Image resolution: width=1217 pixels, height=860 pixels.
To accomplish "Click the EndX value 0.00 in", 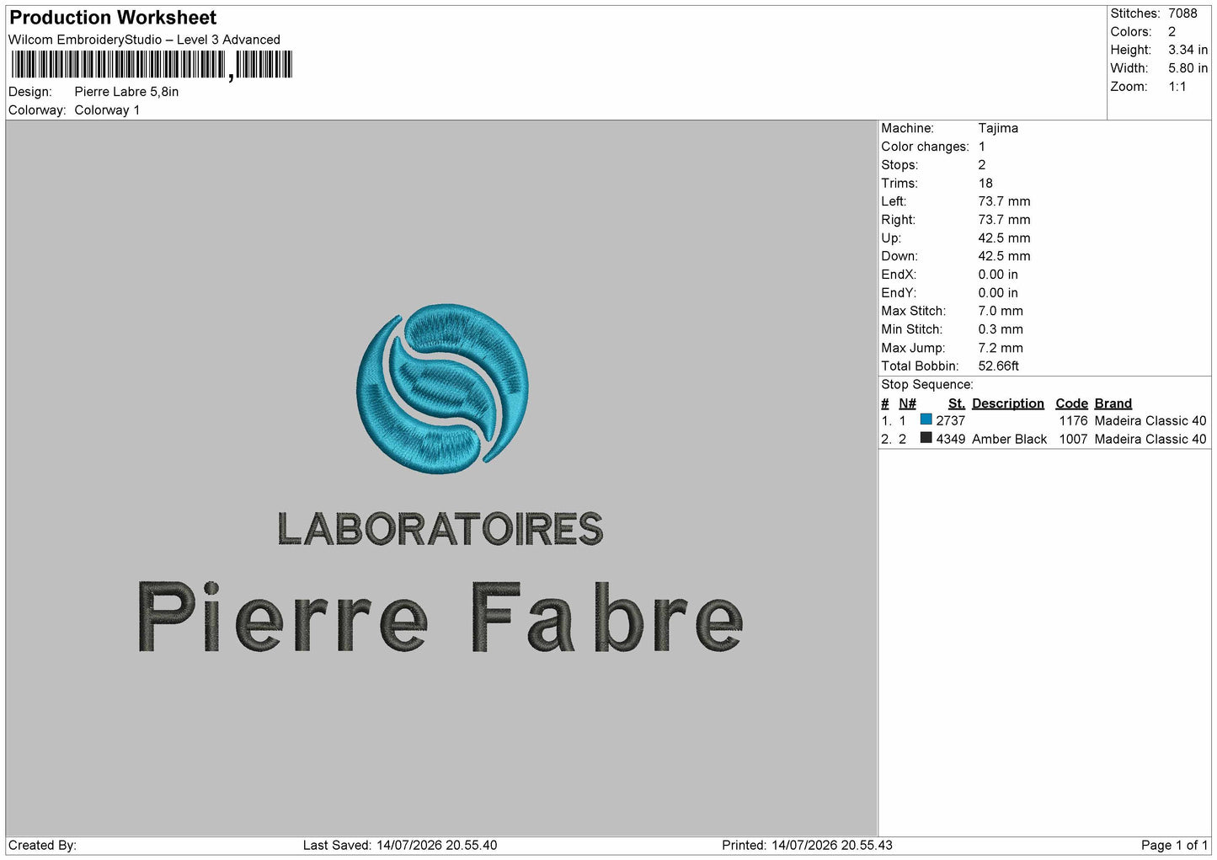I will click(x=998, y=275).
